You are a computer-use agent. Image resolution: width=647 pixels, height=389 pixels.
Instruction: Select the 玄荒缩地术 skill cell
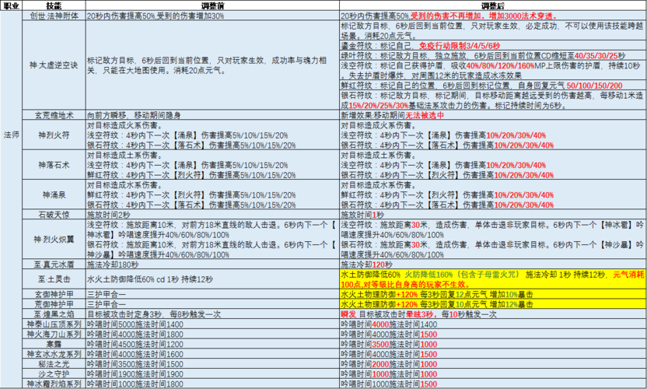(x=54, y=115)
